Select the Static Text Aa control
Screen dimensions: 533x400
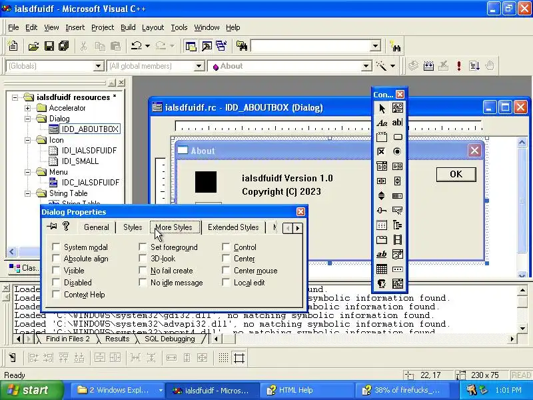[x=382, y=123]
